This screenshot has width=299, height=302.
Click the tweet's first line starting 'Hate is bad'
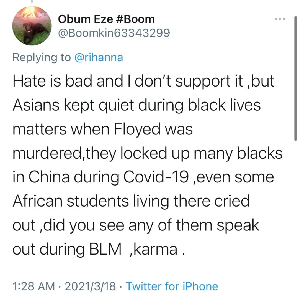tap(143, 81)
